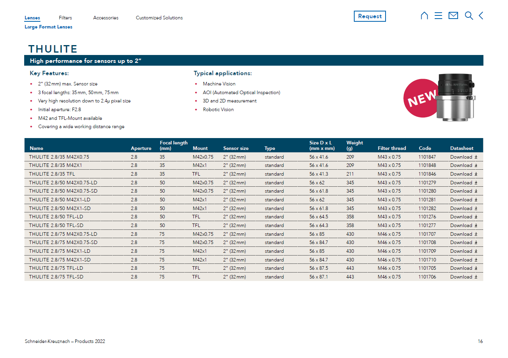The image size is (508, 358).
Task: Select row name THULITE 2.8/75 M42X1-SD
Action: [59, 260]
